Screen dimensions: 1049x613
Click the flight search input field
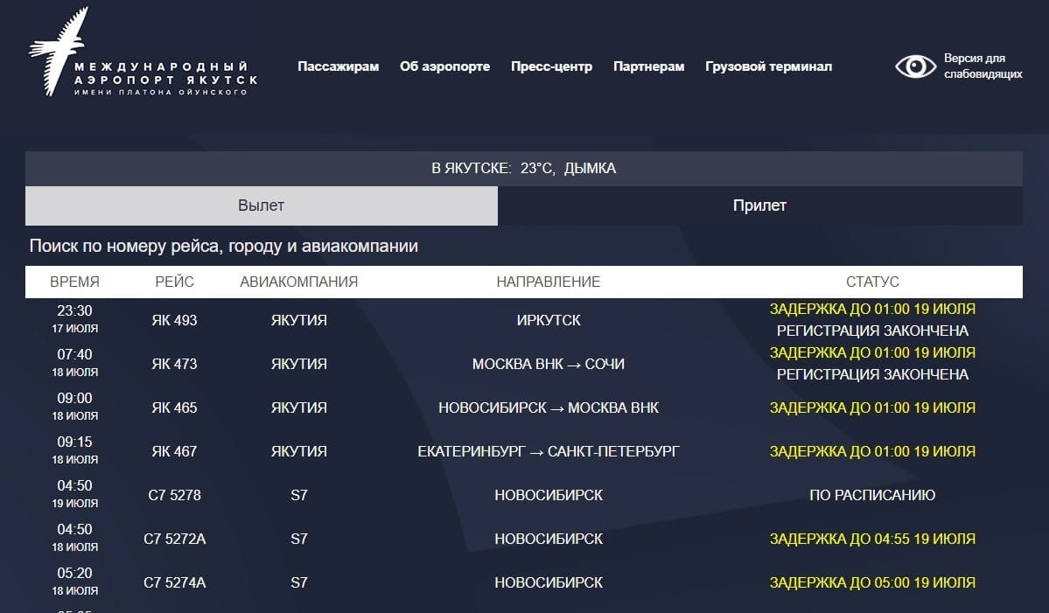(524, 246)
